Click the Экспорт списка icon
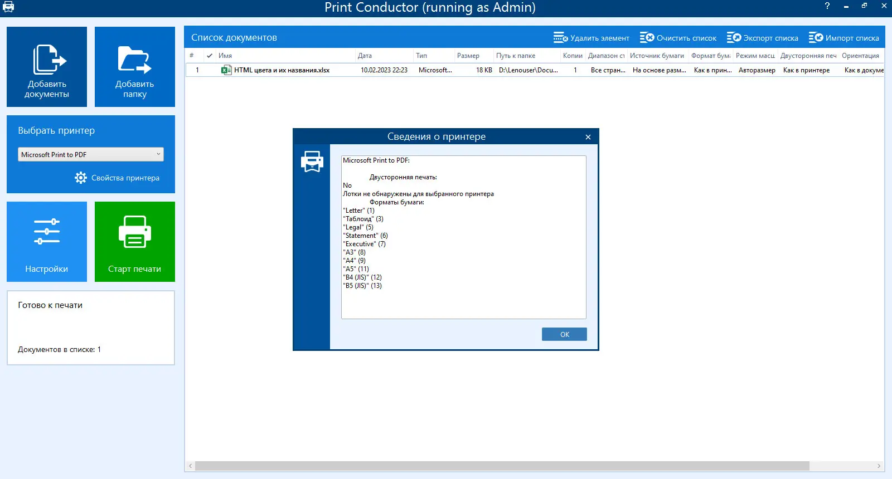This screenshot has height=479, width=892. [734, 38]
